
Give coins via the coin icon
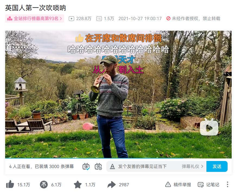coord(44,184)
